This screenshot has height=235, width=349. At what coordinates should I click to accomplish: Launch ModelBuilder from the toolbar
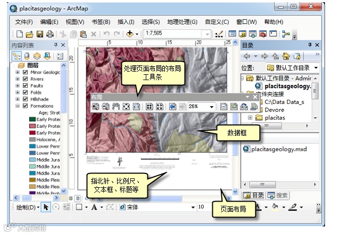tap(286, 34)
